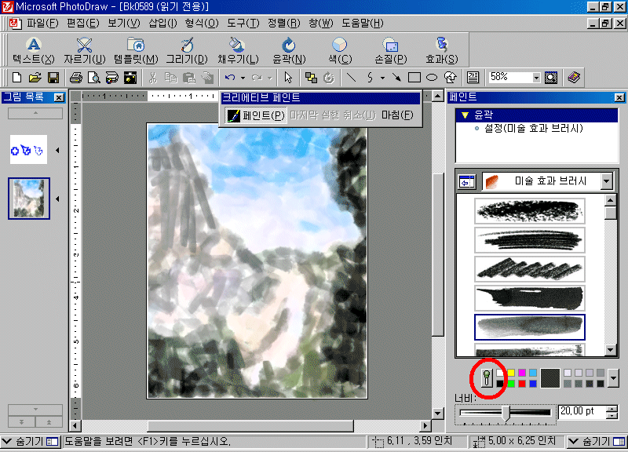Open the zoom percentage dropdown

(x=535, y=78)
